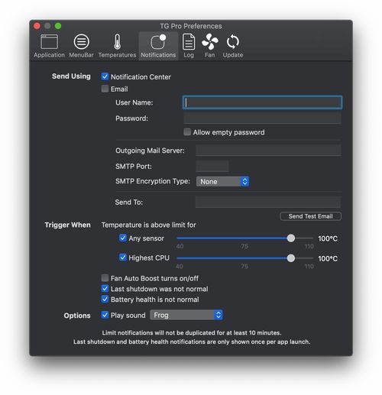Screen dimensions: 382x395
Task: Click the Any sensor temperature slider knob
Action: [291, 238]
